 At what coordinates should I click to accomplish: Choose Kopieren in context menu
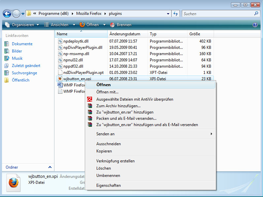pos(150,151)
